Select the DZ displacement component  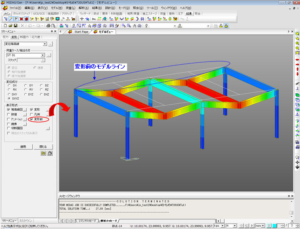coord(45,85)
